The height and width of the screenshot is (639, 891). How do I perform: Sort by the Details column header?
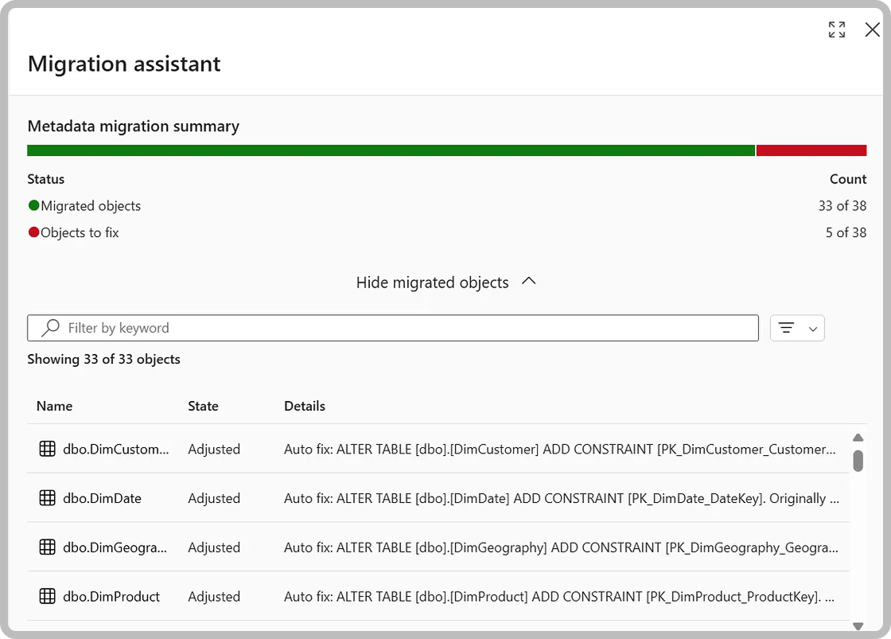point(305,406)
